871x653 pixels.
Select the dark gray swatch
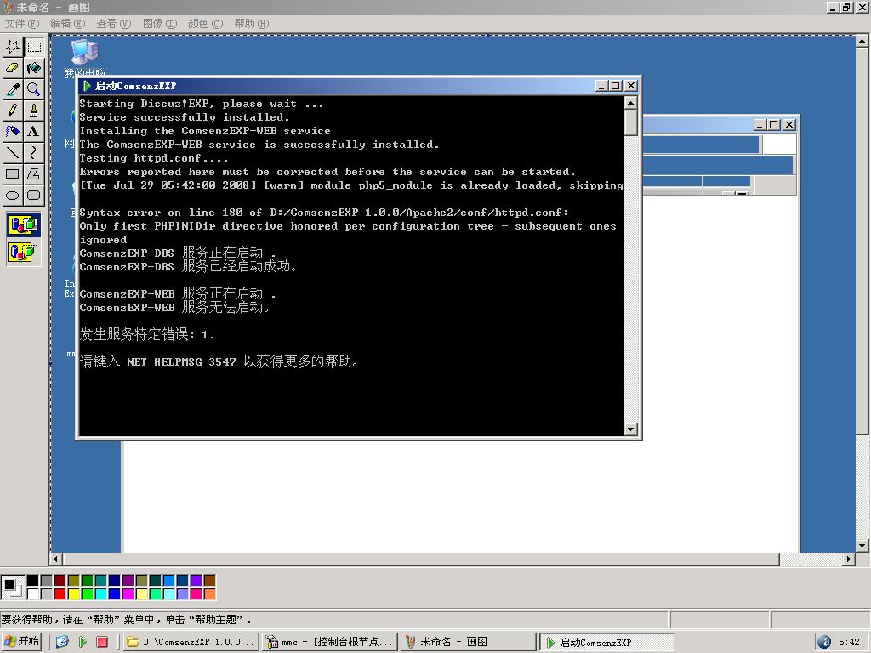(x=46, y=580)
